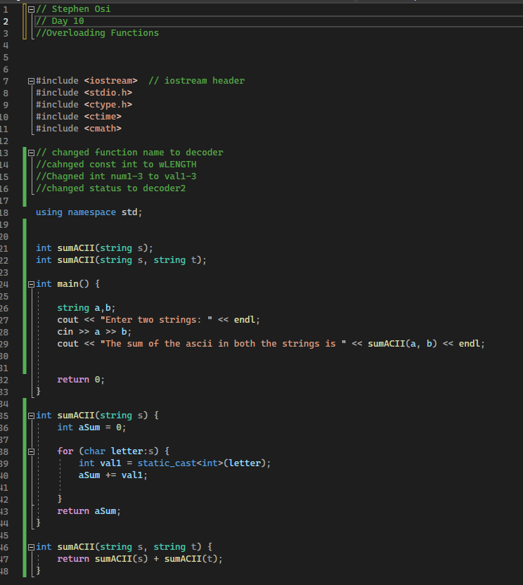523x585 pixels.
Task: Click the 'using namespace std;' line
Action: [89, 212]
